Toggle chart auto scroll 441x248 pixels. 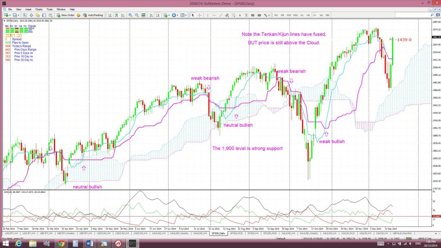point(151,15)
